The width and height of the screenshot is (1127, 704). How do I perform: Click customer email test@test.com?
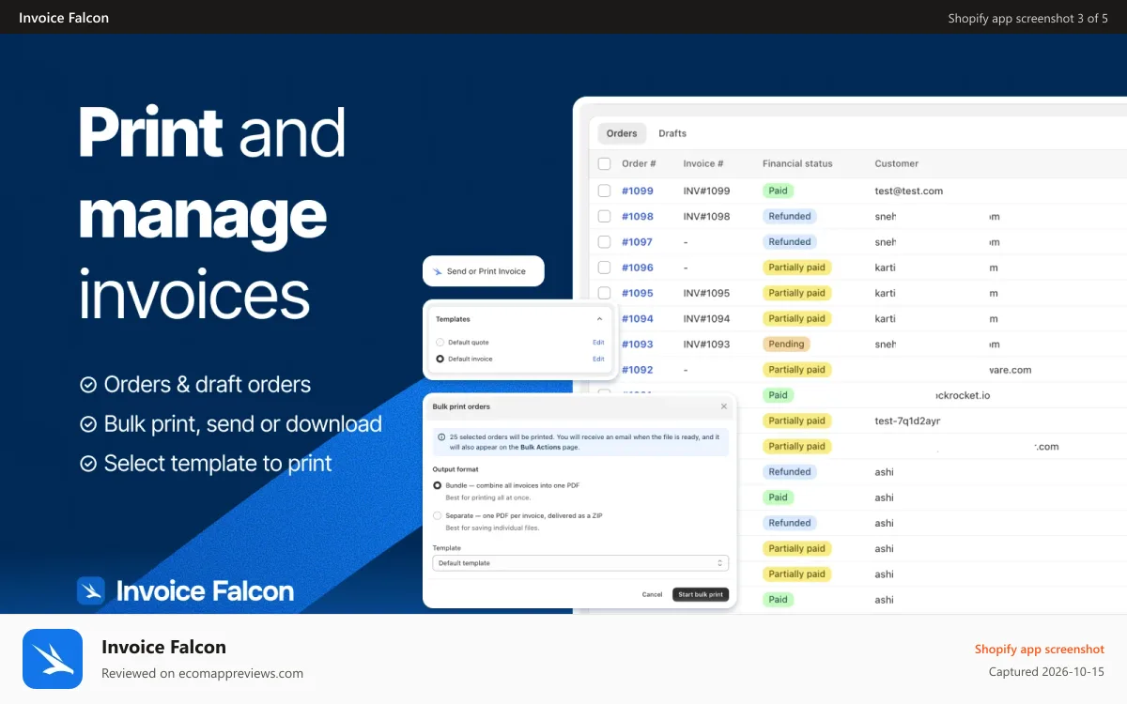[x=909, y=191]
